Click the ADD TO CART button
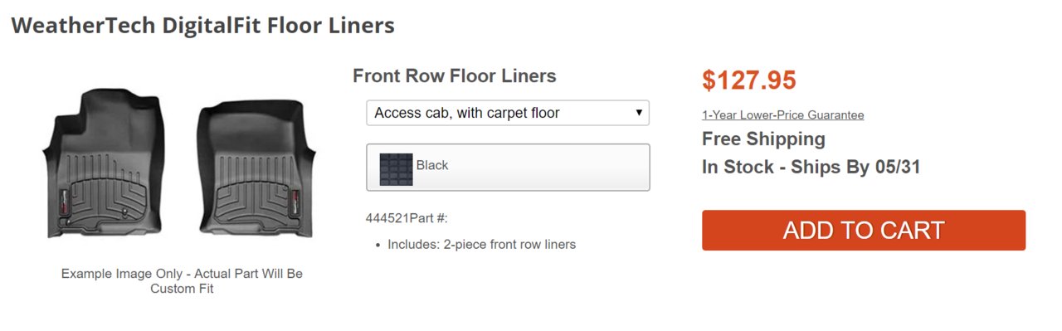The image size is (1062, 331). coord(864,230)
